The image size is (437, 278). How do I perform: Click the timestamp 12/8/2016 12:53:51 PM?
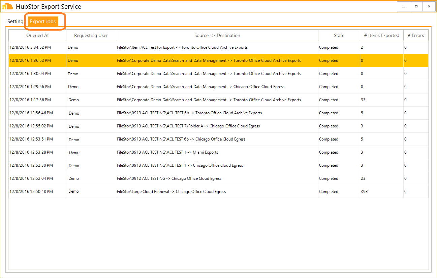[x=31, y=139]
